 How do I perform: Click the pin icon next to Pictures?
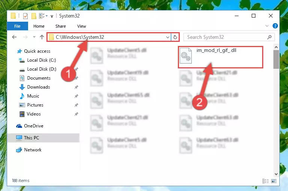(x=76, y=105)
